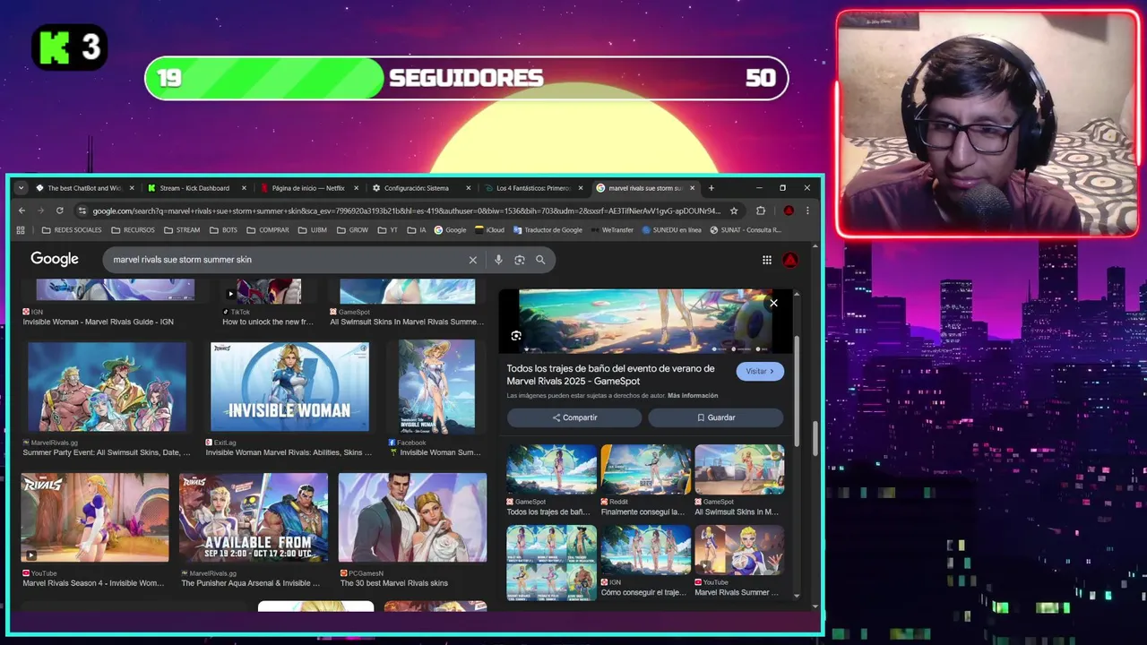This screenshot has height=645, width=1147.
Task: Click the Compartir button
Action: point(574,417)
